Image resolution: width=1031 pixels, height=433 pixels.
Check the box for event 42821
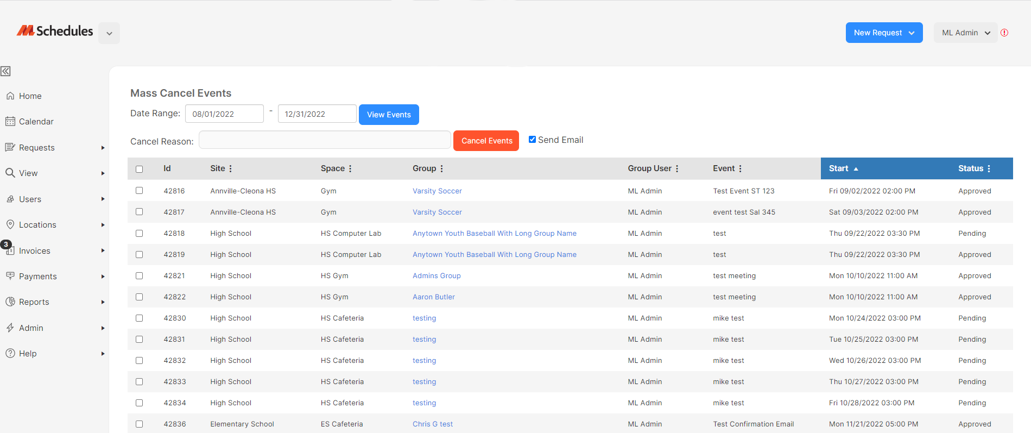click(140, 275)
